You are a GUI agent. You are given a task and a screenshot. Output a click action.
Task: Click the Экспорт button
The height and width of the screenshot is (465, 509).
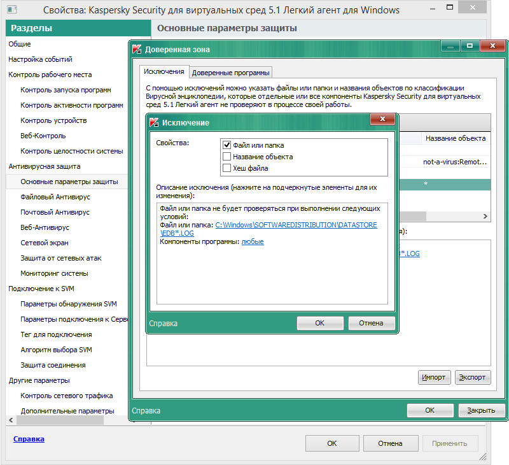pyautogui.click(x=472, y=377)
